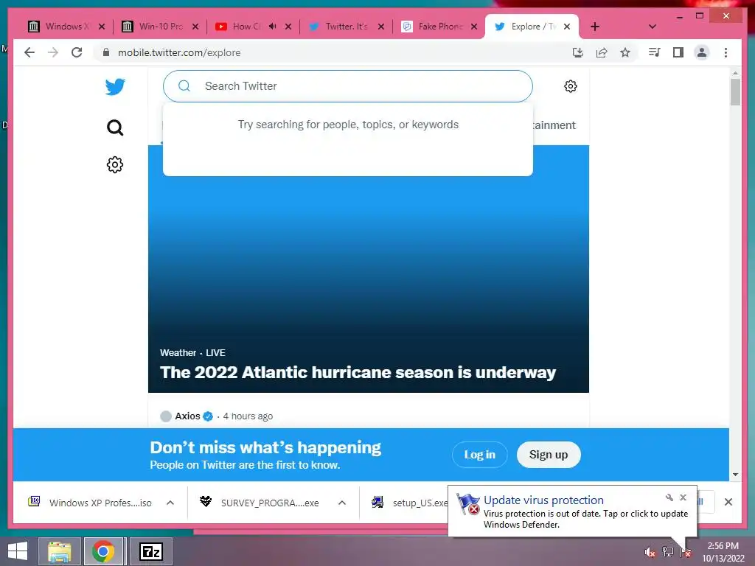This screenshot has height=566, width=755.
Task: Go forward with the browser forward arrow
Action: [x=53, y=52]
